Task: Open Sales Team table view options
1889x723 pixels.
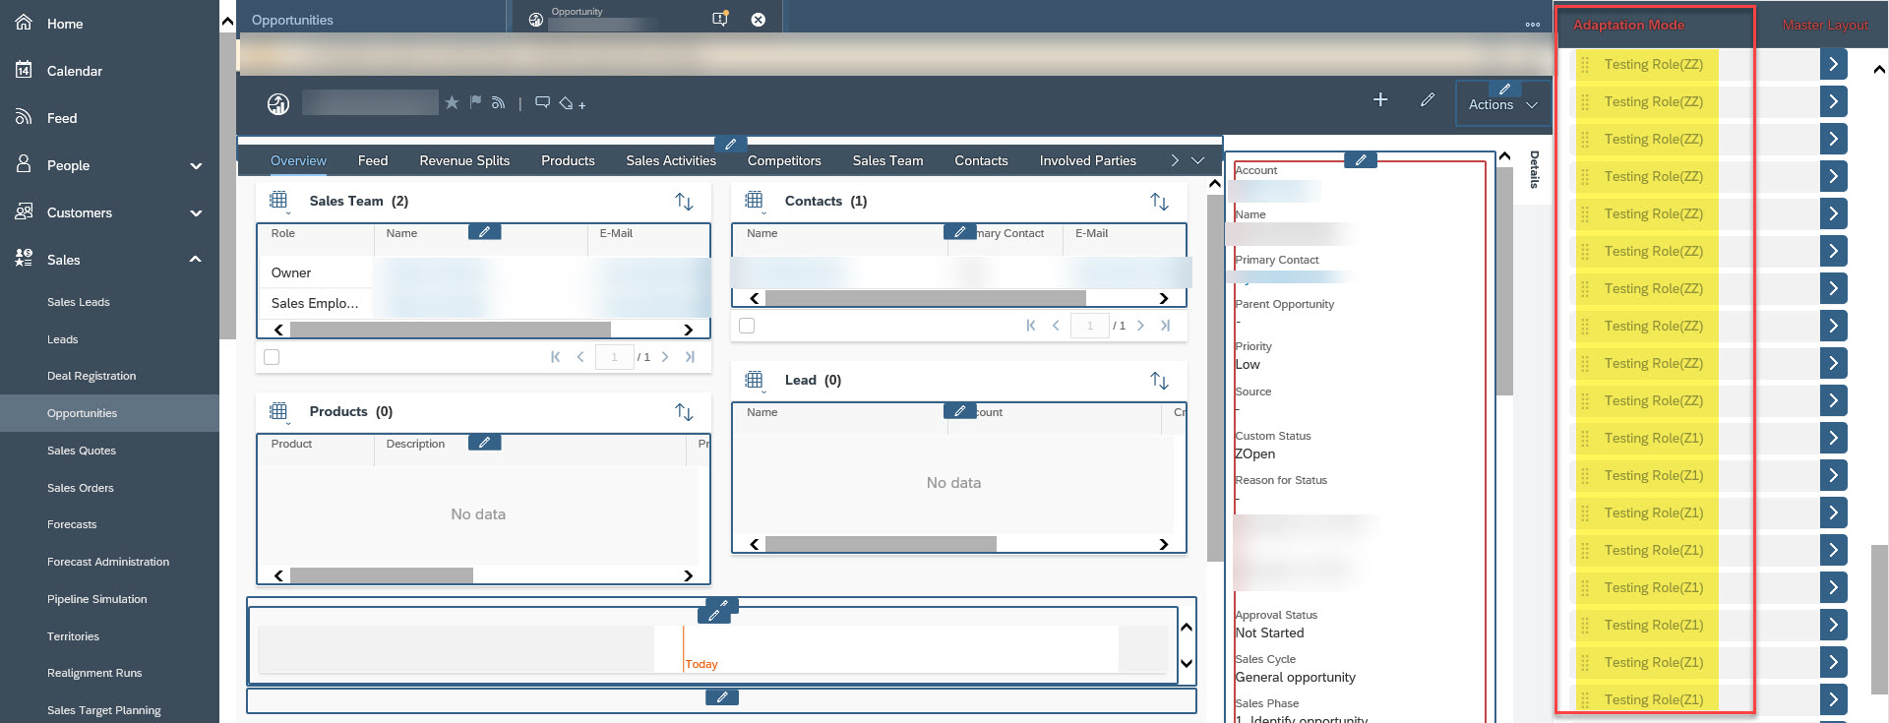Action: click(x=278, y=202)
